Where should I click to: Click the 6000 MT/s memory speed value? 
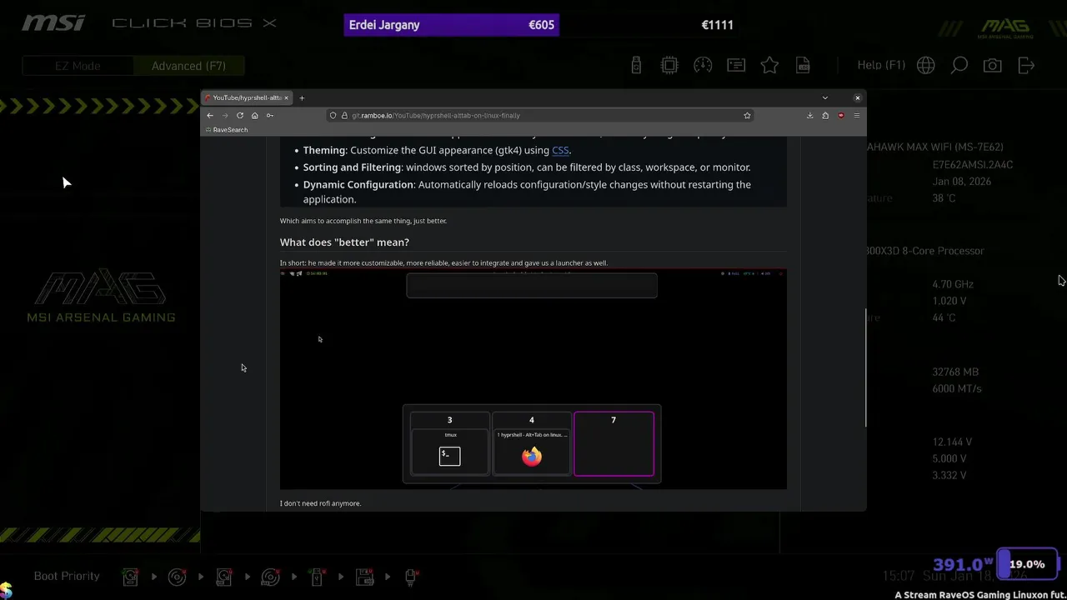[957, 388]
